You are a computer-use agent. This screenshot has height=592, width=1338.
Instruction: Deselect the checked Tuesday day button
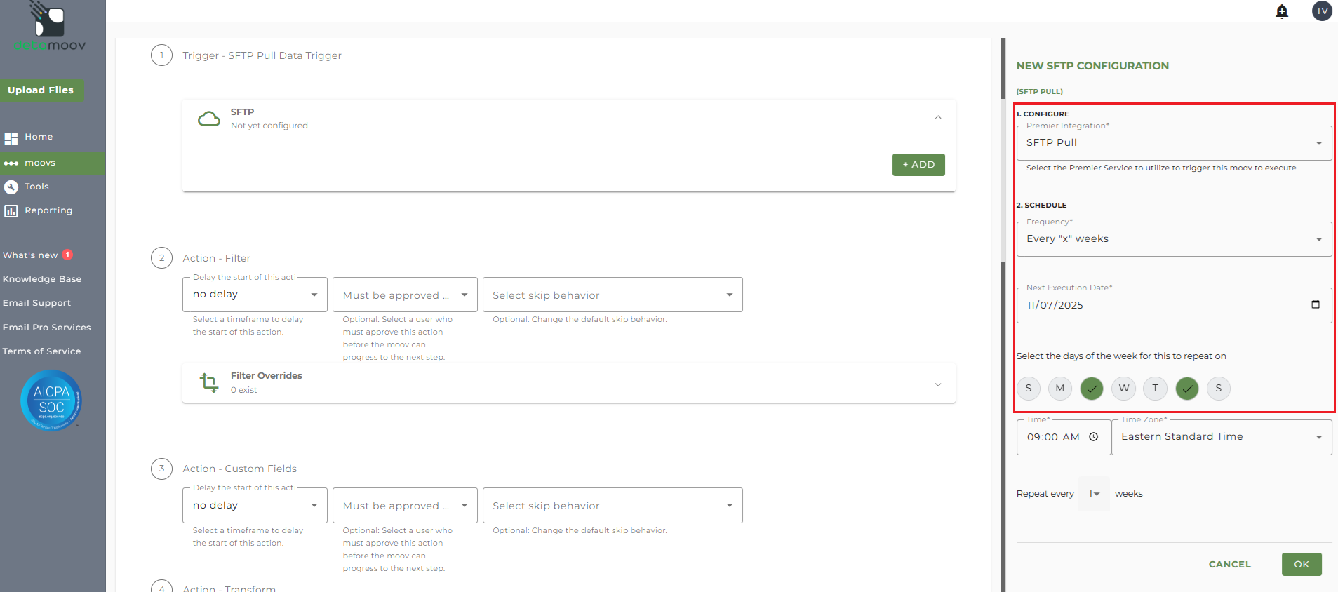coord(1091,388)
